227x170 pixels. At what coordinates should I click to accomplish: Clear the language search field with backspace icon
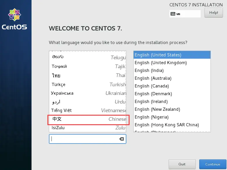click(121, 139)
